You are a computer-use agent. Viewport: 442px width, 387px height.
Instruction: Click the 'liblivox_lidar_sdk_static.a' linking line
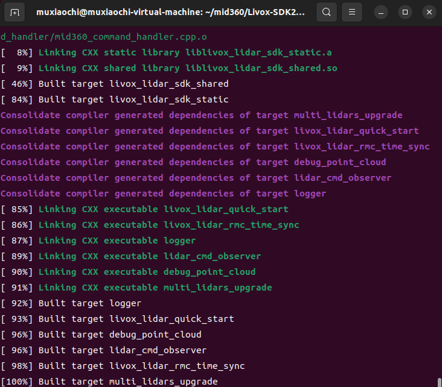pyautogui.click(x=187, y=52)
